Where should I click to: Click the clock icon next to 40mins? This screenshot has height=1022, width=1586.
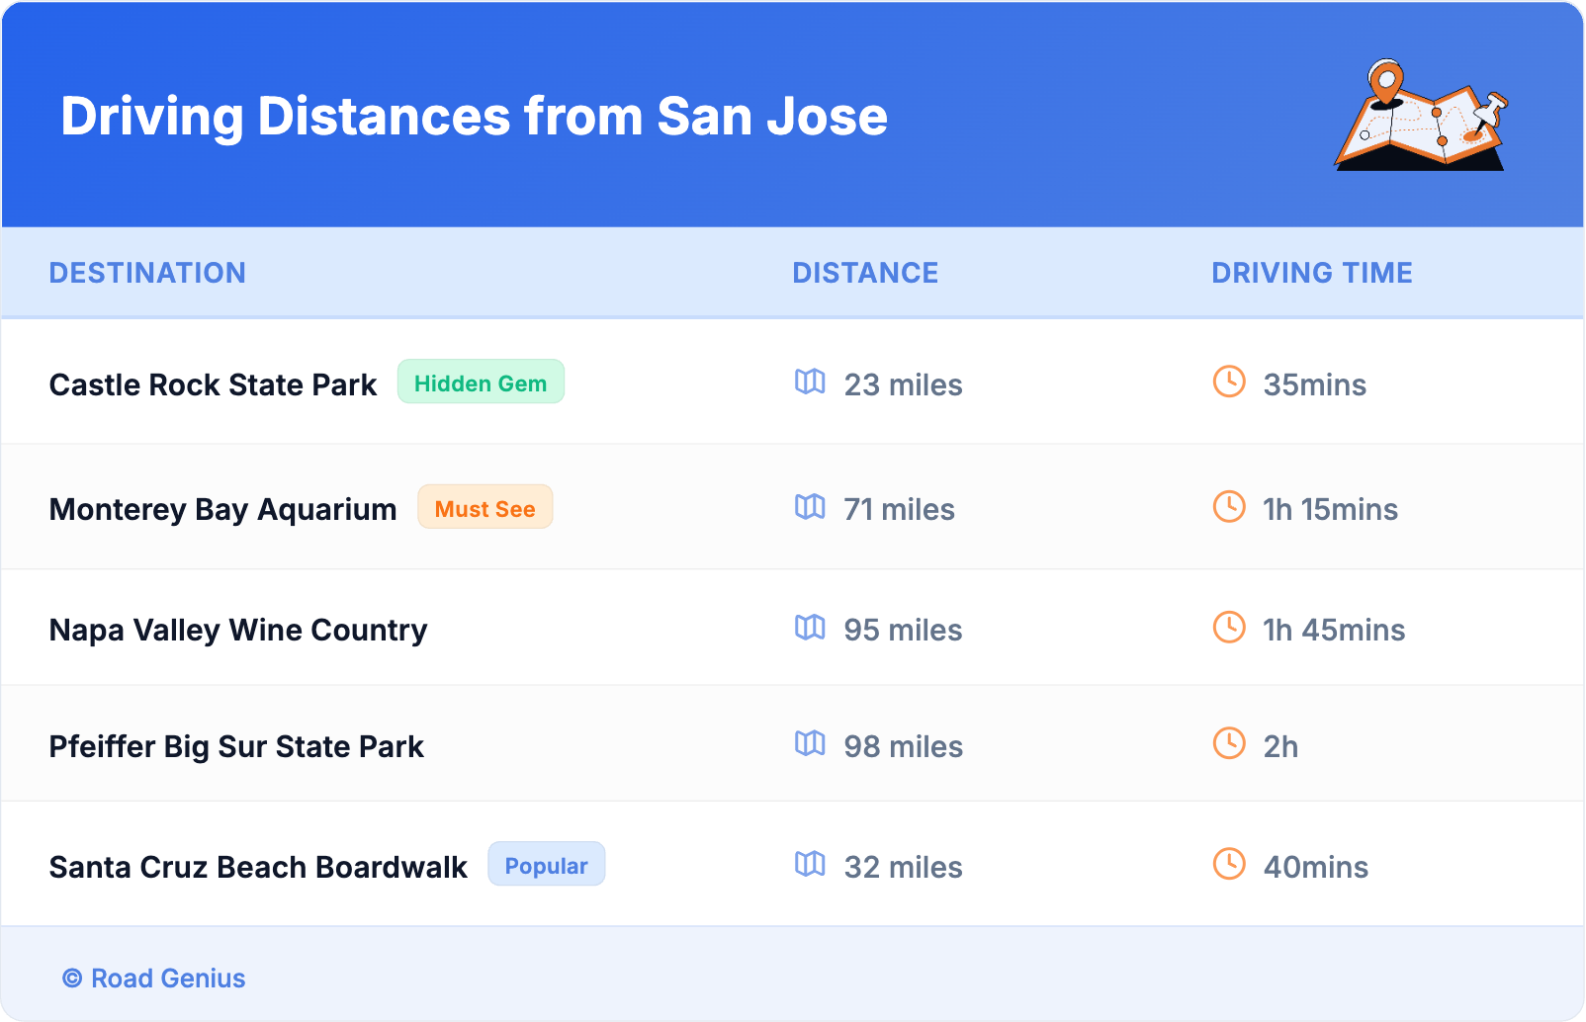tap(1229, 864)
